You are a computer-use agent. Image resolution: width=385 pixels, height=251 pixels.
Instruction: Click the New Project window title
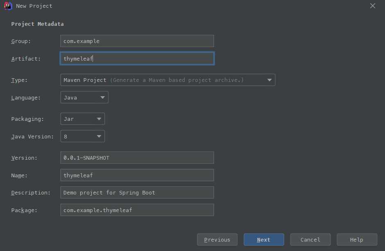click(34, 6)
